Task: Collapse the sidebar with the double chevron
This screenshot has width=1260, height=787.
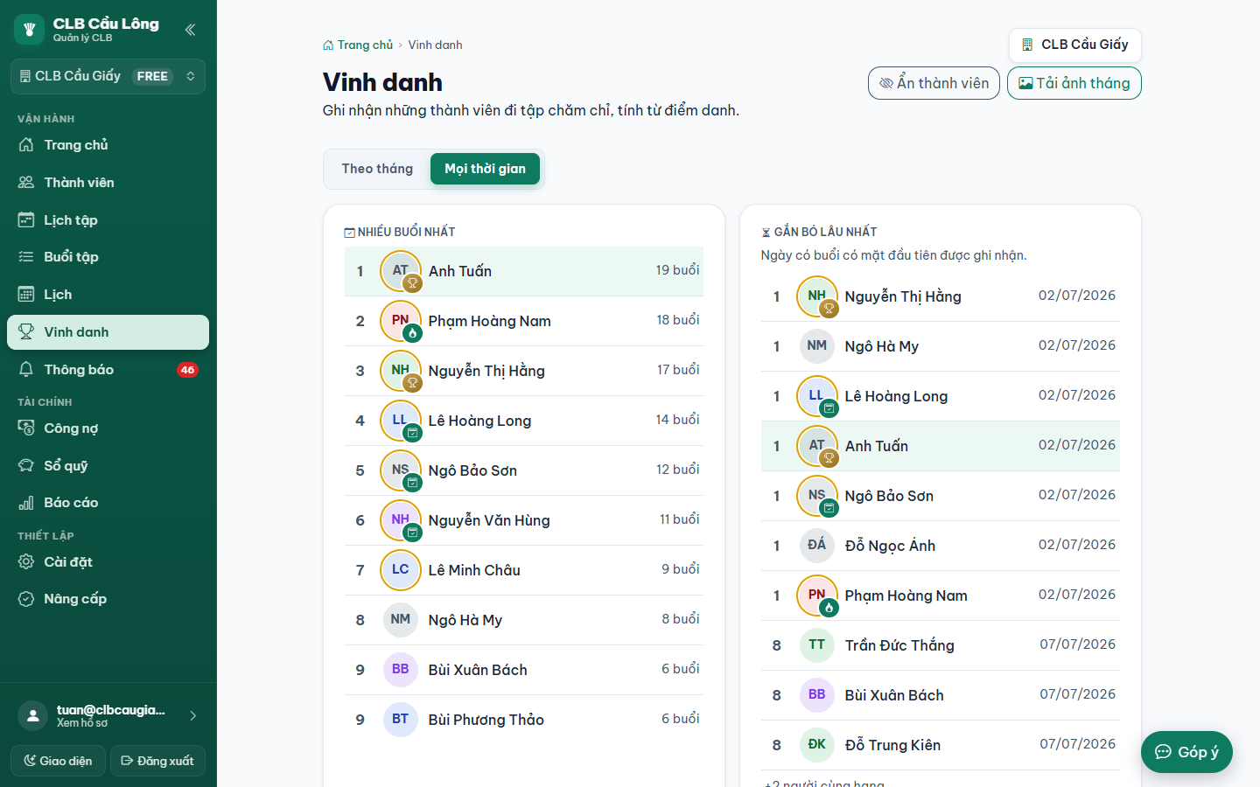Action: click(190, 30)
